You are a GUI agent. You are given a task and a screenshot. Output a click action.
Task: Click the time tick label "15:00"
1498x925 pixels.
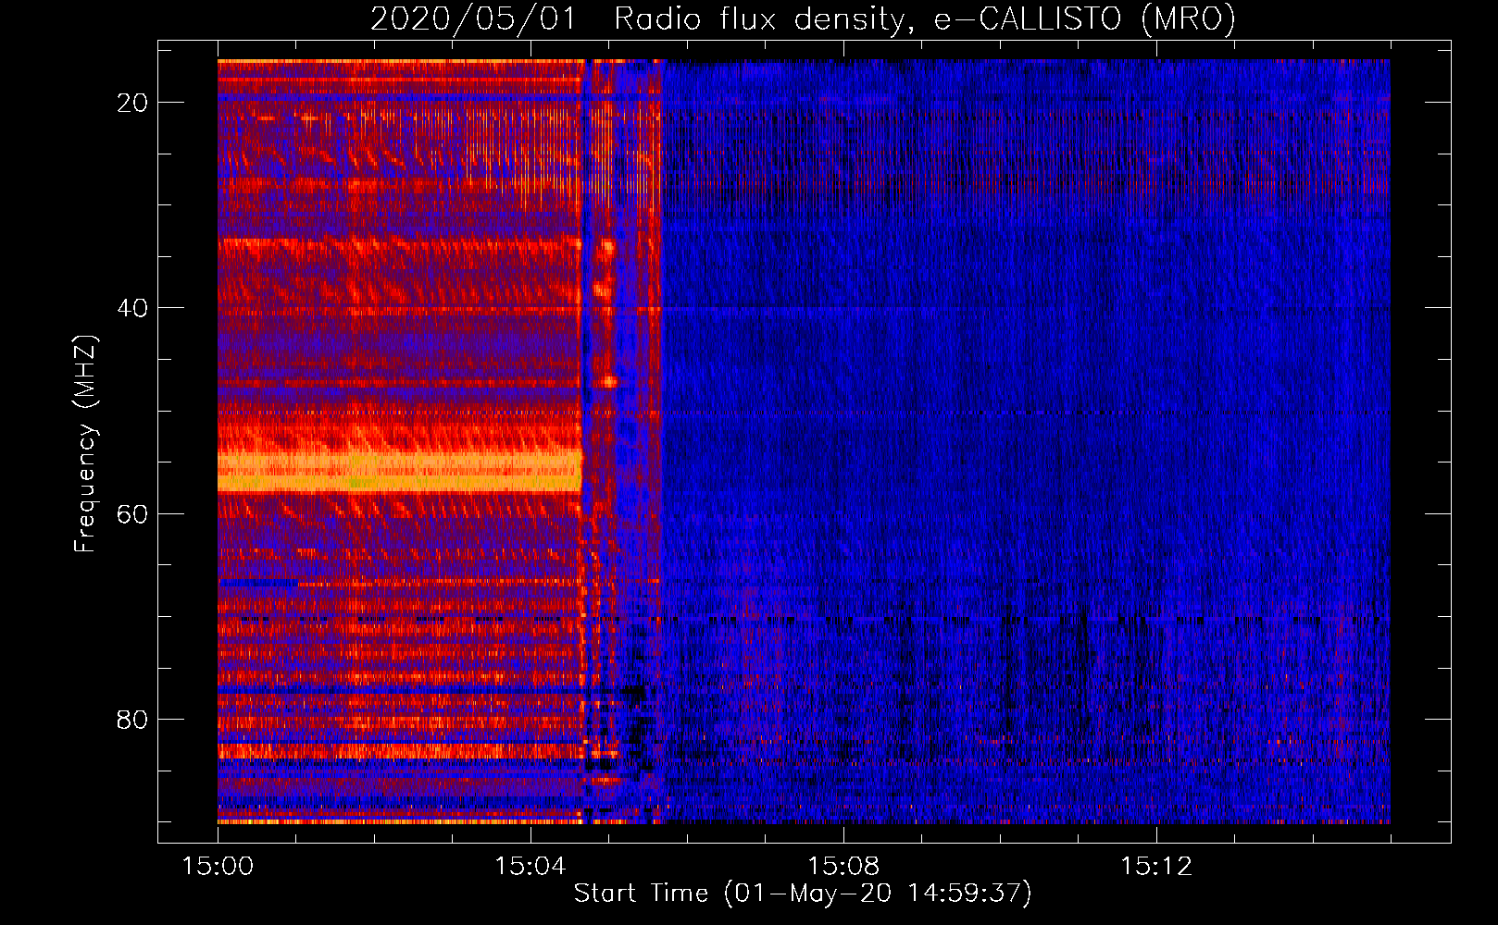pos(218,866)
